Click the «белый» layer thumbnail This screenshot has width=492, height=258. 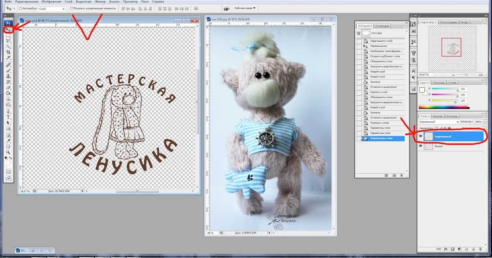428,146
